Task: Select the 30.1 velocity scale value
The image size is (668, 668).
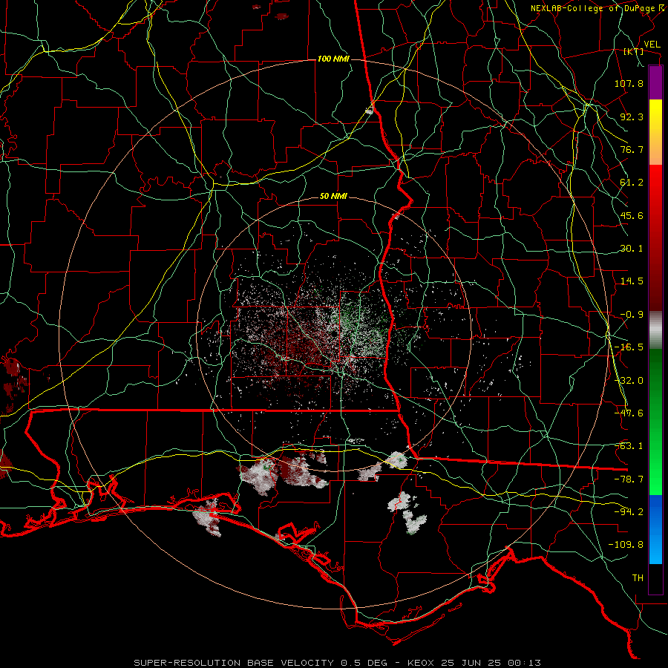Action: (x=632, y=249)
